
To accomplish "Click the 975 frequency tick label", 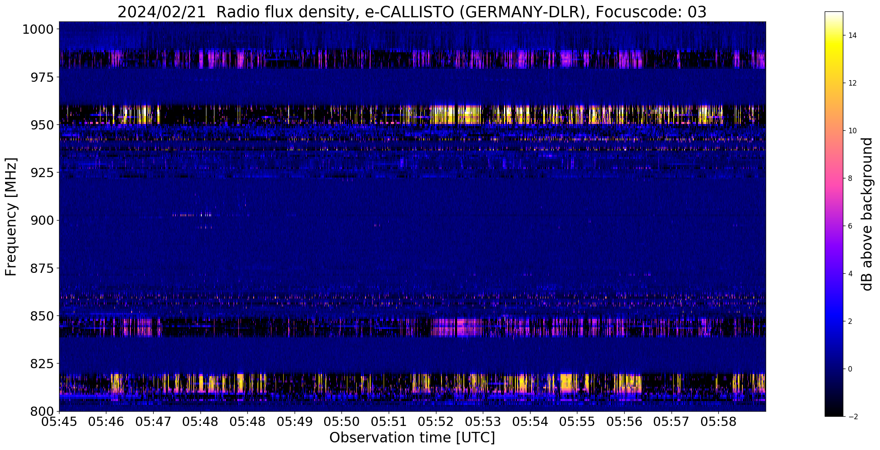I will click(42, 77).
